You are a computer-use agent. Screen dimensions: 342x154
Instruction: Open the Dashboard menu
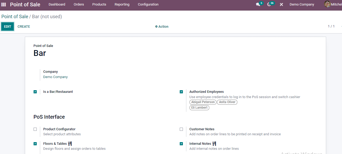coord(57,4)
